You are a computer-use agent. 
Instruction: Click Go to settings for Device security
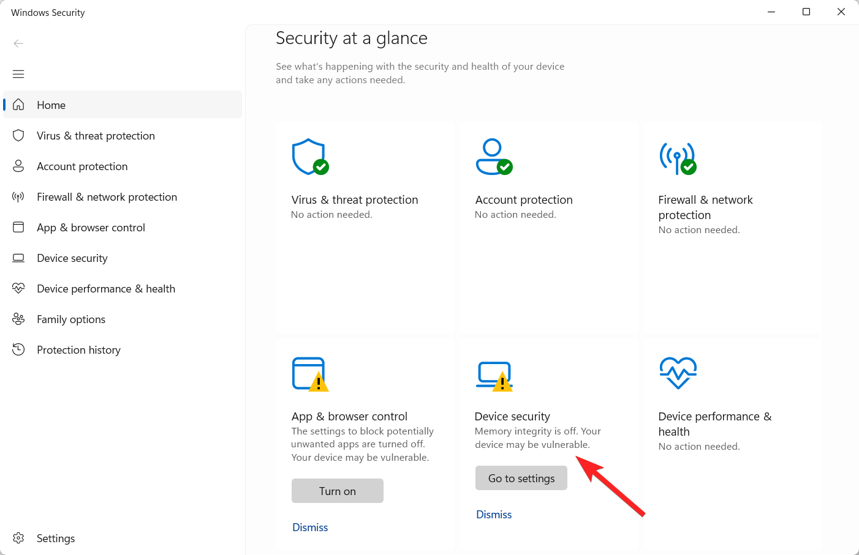pos(521,478)
